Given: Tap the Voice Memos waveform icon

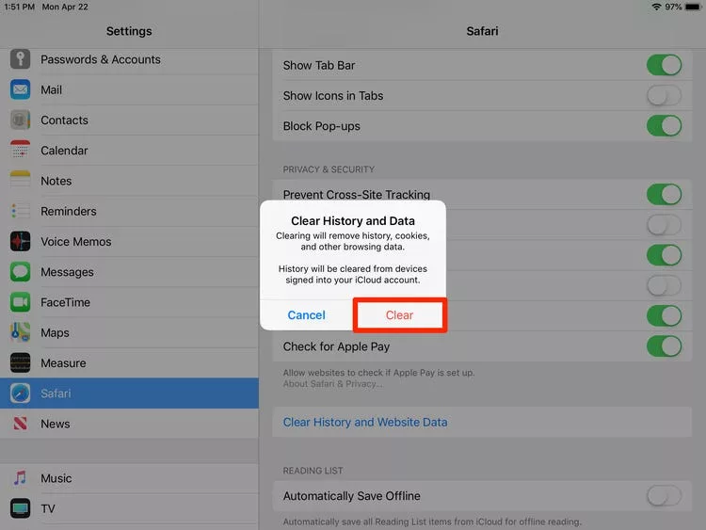Looking at the screenshot, I should click(21, 241).
